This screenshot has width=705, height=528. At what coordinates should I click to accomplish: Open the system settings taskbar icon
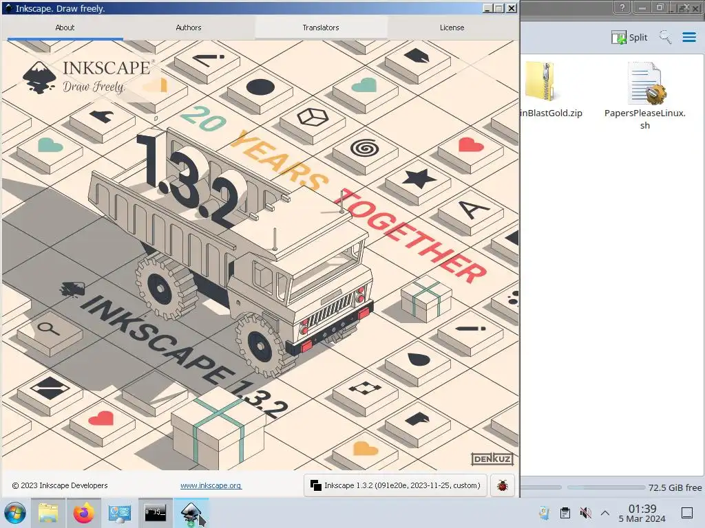(120, 513)
